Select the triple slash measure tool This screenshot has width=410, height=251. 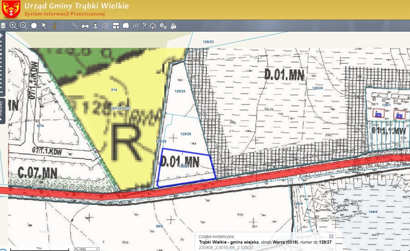pos(136,26)
